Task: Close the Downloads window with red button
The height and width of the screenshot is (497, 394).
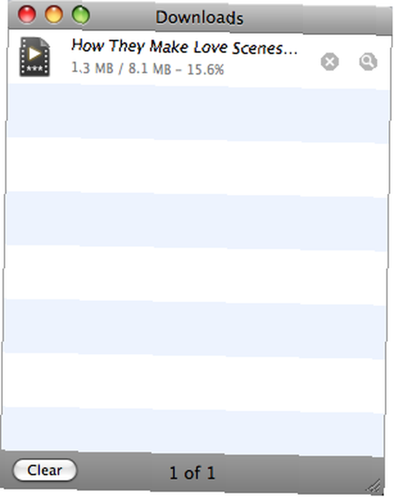Action: click(27, 14)
